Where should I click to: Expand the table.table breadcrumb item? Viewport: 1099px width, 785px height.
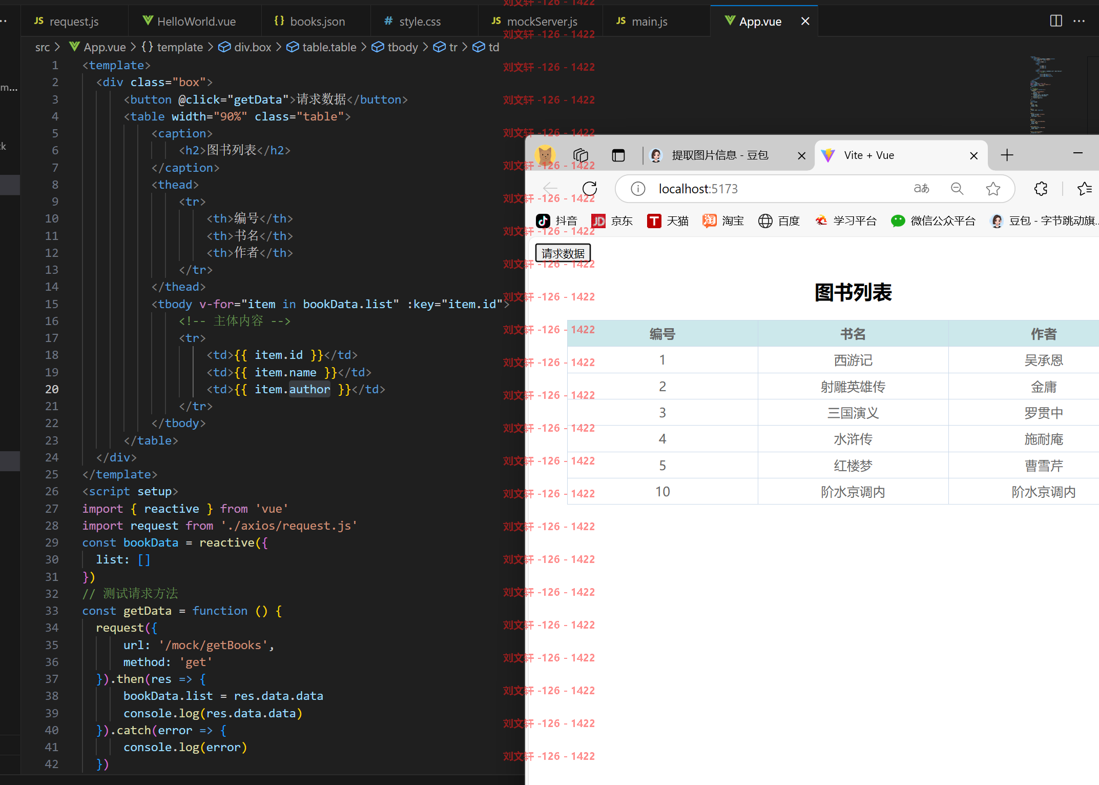[x=321, y=47]
